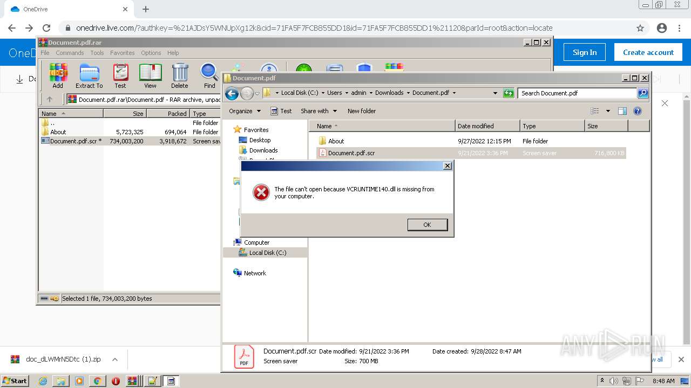Screen dimensions: 691x388
Task: Sort Explorer files by Type column
Action: (552, 126)
